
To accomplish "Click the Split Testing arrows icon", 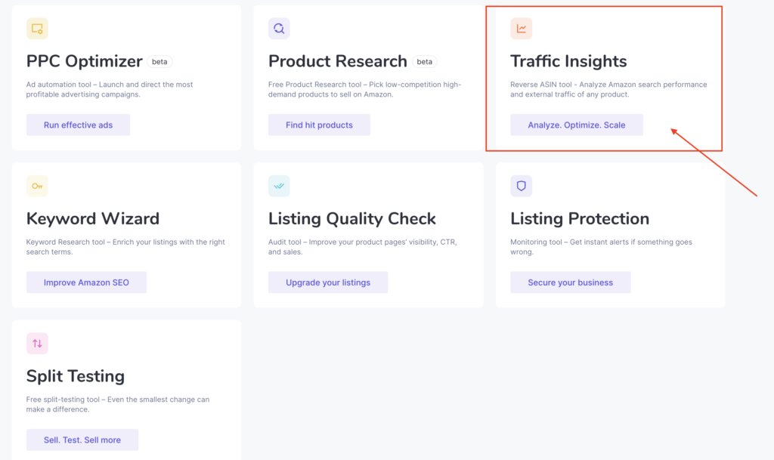I will pos(37,344).
